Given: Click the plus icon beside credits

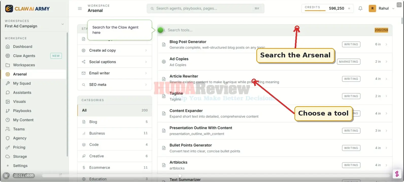Looking at the screenshot, I should (x=349, y=8).
